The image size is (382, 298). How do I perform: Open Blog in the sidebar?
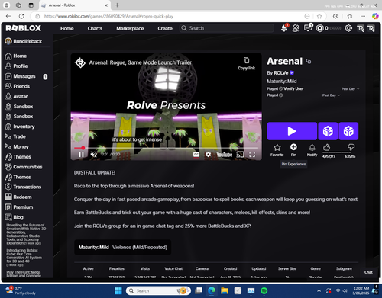(x=15, y=217)
